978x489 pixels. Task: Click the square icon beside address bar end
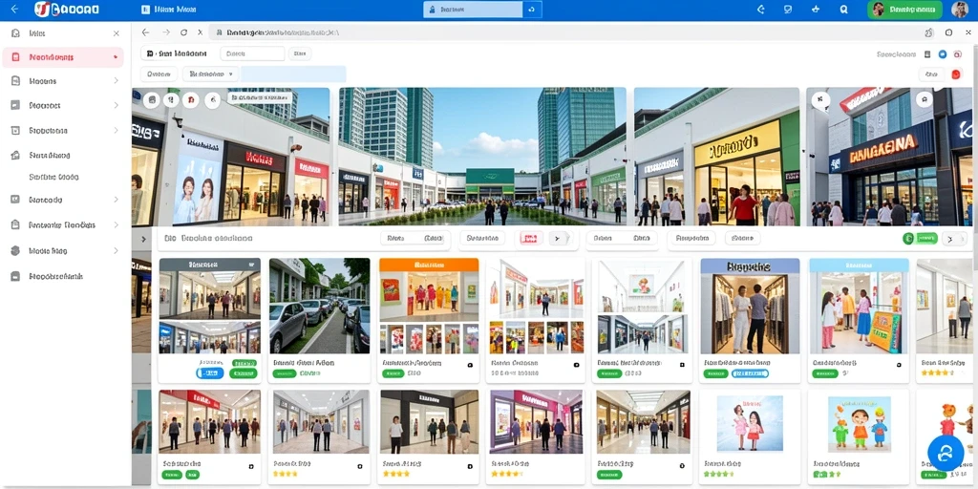948,32
